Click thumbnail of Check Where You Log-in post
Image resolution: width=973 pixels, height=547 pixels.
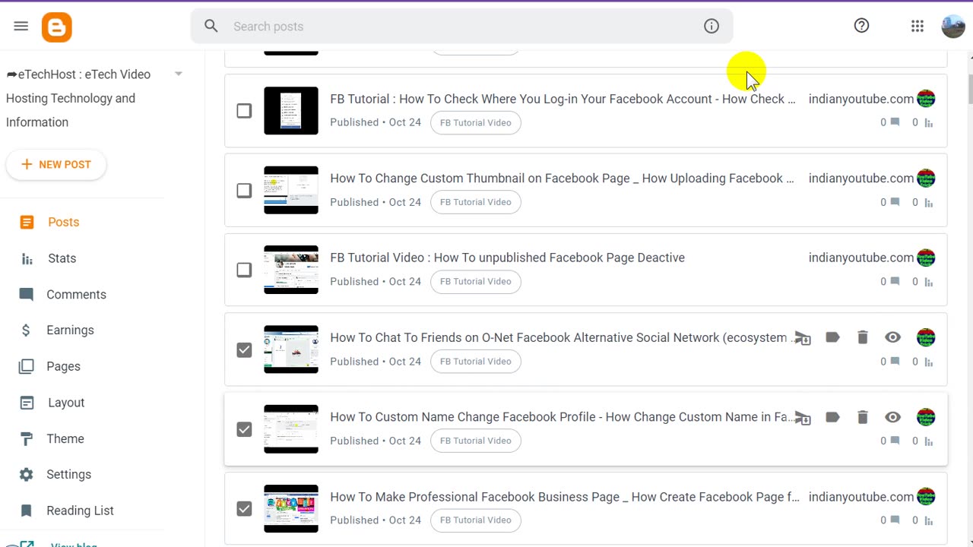(x=291, y=111)
